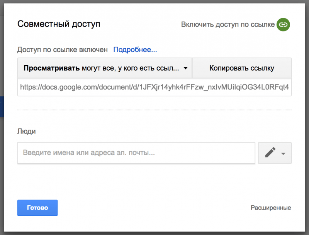This screenshot has width=309, height=235.
Task: Click the dotted separator line above "Люди"
Action: click(154, 110)
